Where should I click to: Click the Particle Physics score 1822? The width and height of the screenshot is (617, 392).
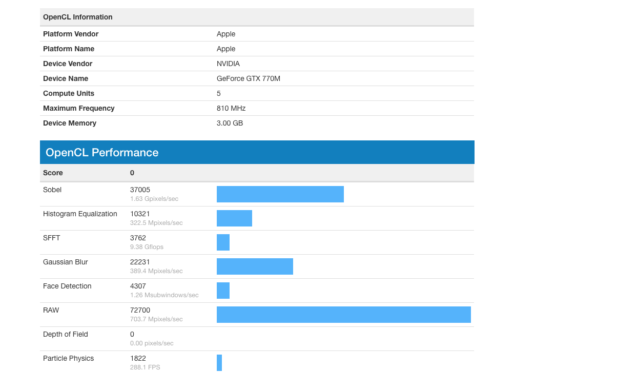click(x=138, y=358)
